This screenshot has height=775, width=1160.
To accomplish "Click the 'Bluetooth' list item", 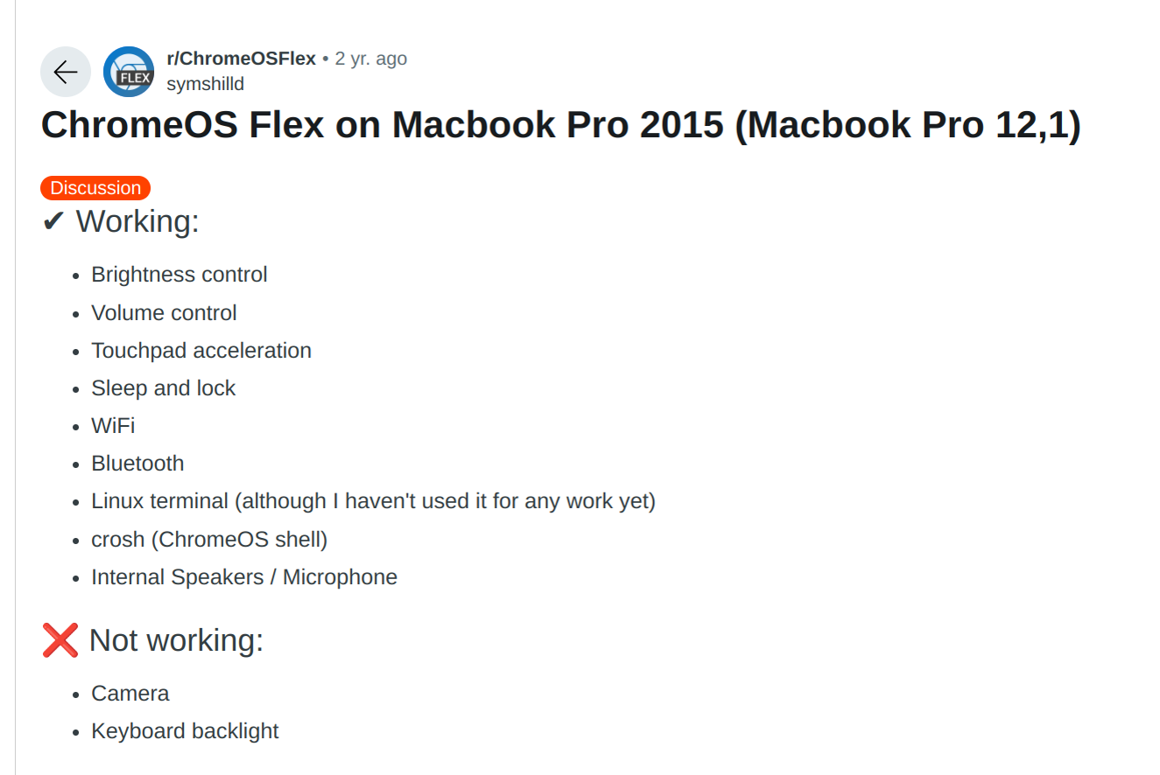I will [137, 464].
